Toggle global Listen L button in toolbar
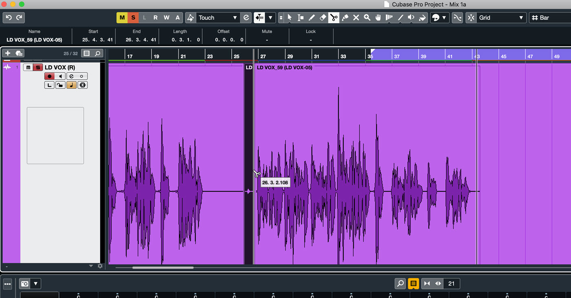Screen dimensions: 571x298 [144, 18]
